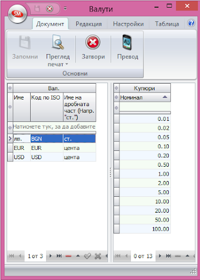Click the Име на дробната част header
200x280 pixels.
[x=79, y=107]
